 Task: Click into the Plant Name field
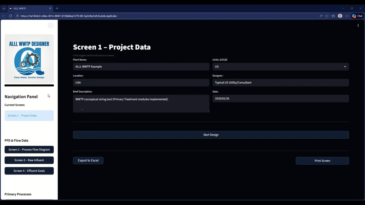(x=141, y=67)
